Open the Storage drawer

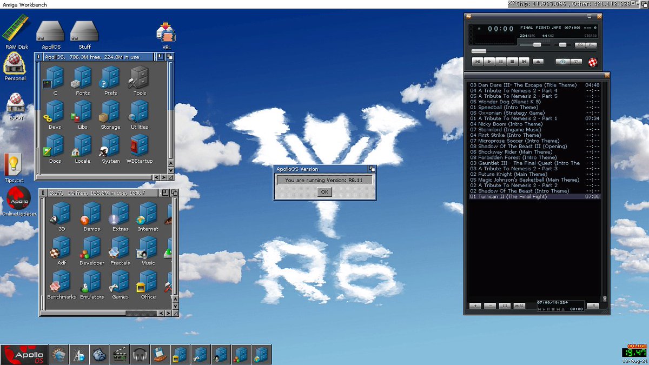110,115
